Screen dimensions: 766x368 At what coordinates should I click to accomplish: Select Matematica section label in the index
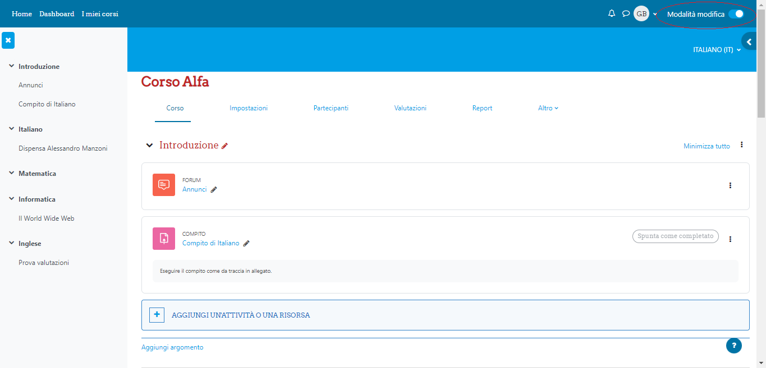pyautogui.click(x=37, y=174)
